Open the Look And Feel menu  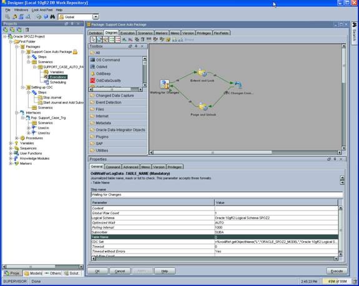[42, 10]
